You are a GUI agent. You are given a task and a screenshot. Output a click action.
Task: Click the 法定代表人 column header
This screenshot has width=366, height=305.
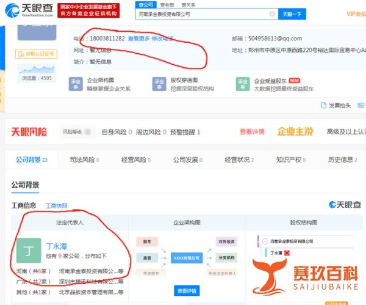70,222
